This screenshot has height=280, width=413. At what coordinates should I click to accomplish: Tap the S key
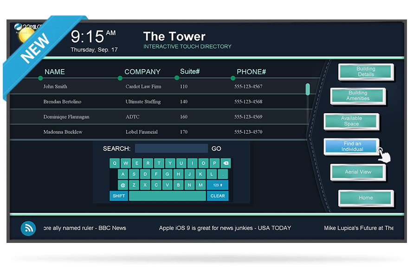click(134, 174)
